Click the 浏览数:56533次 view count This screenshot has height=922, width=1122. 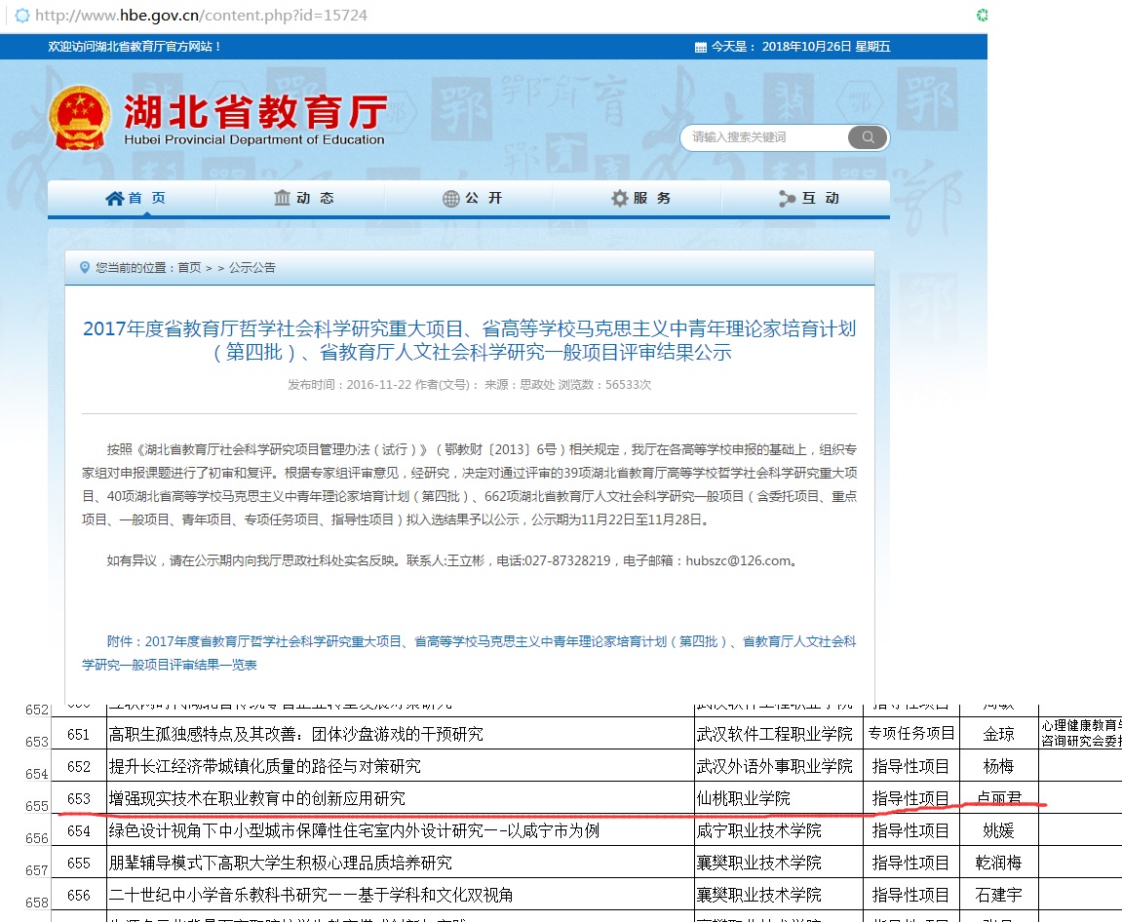(x=604, y=385)
